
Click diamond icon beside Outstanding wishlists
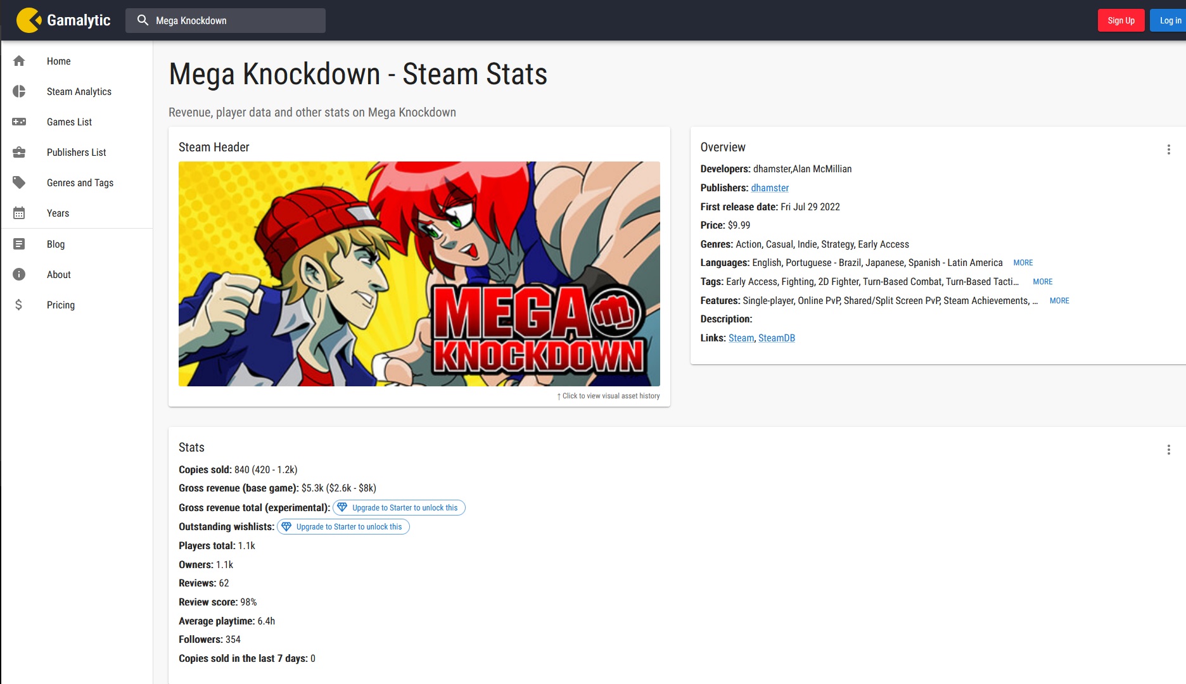(x=286, y=526)
